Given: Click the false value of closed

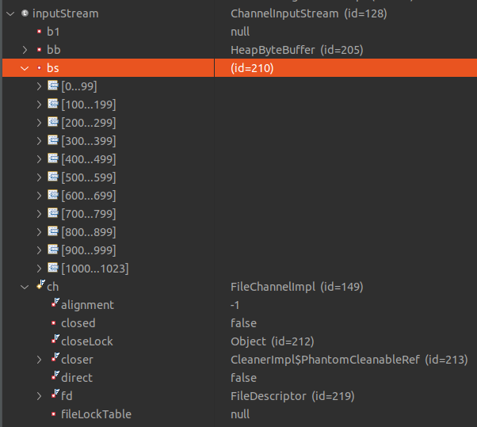Looking at the screenshot, I should [243, 323].
